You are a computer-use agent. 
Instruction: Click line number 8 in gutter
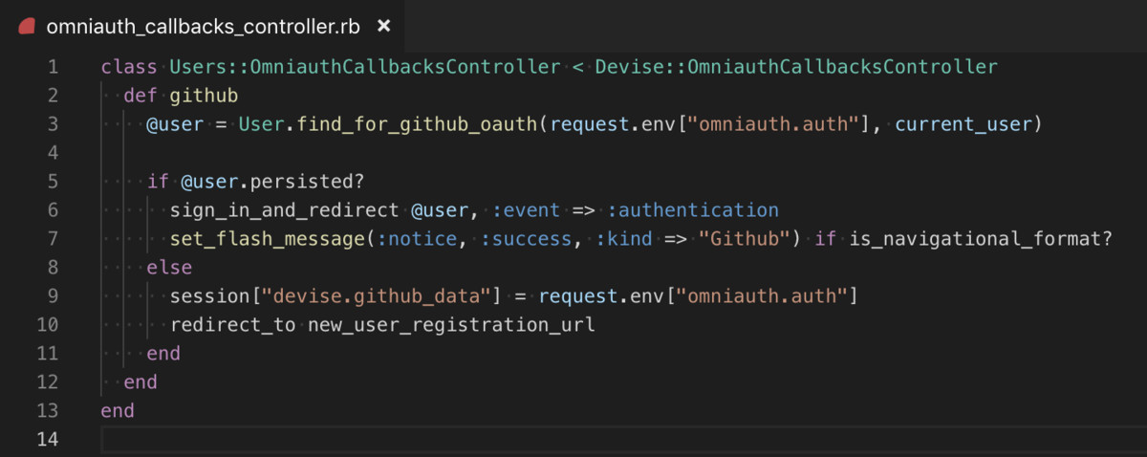pos(52,268)
